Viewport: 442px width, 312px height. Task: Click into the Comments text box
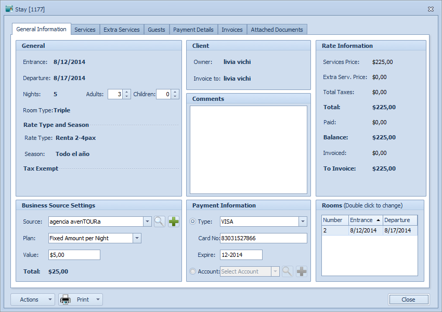248,150
